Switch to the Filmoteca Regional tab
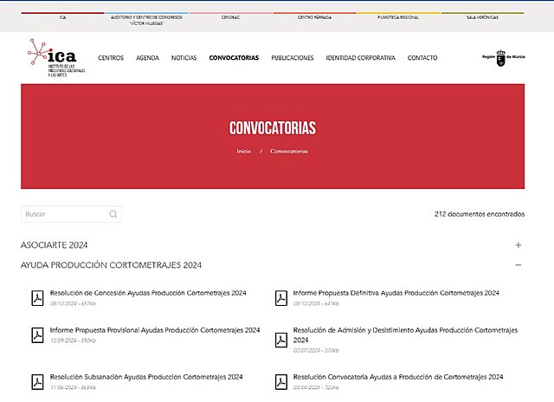 (x=398, y=17)
